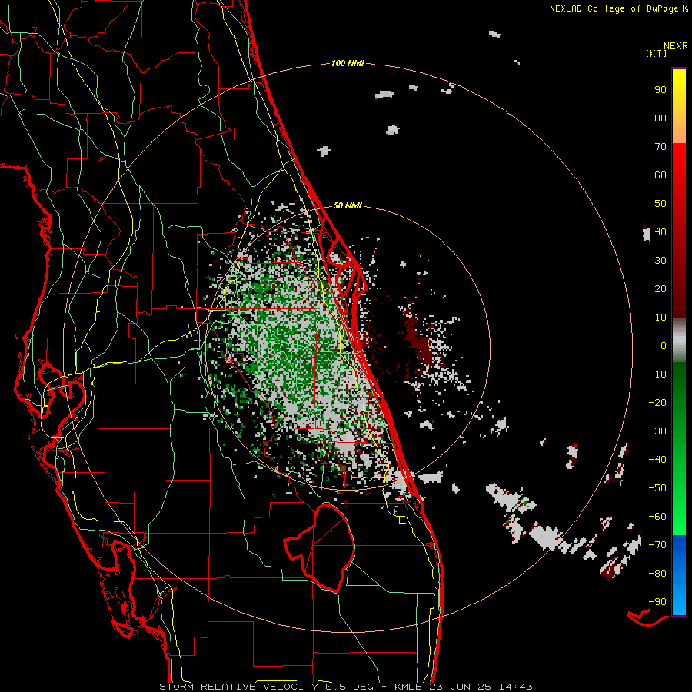Click the 40 value on velocity scale
Image resolution: width=692 pixels, height=692 pixels.
pos(660,231)
